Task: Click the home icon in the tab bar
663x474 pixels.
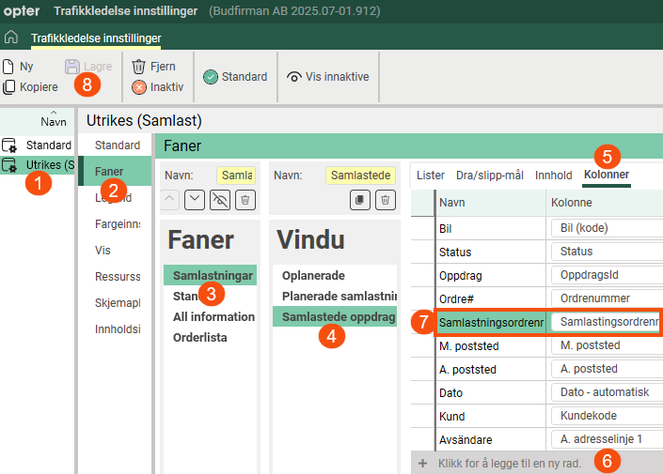Action: [x=11, y=38]
